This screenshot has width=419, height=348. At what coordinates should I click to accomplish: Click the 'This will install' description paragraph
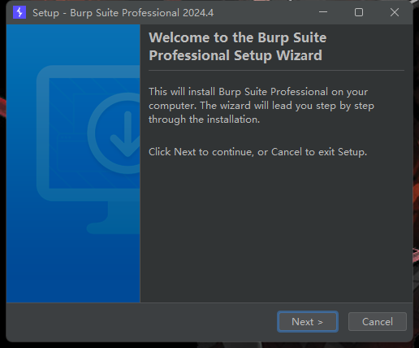(x=261, y=106)
